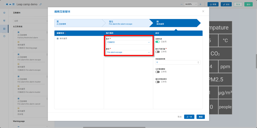The width and height of the screenshot is (257, 128).
Task: Enable the 腳本不被打斷 switch
Action: tap(157, 52)
